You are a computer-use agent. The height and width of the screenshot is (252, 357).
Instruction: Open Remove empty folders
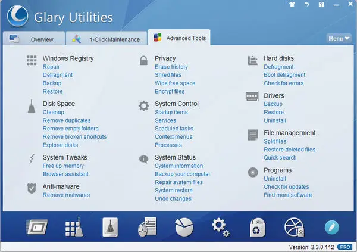click(71, 129)
